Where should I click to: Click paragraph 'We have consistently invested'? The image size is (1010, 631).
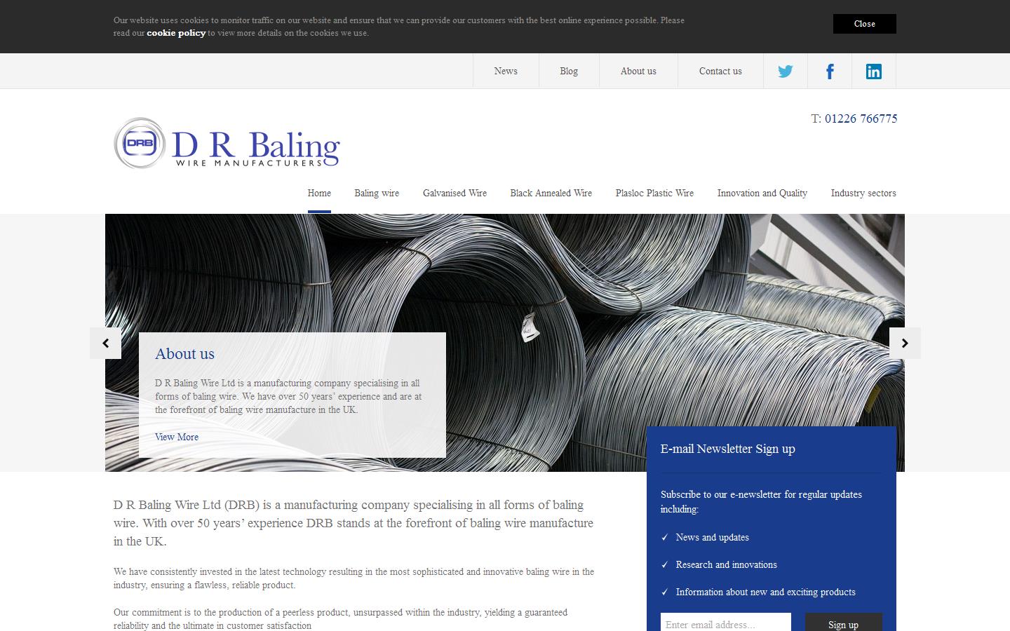point(353,578)
